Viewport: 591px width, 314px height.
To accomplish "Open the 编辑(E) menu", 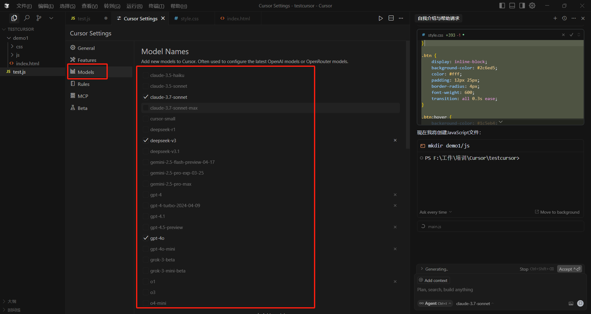I will tap(46, 6).
